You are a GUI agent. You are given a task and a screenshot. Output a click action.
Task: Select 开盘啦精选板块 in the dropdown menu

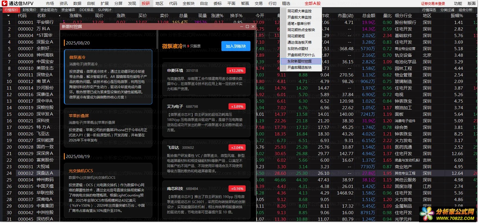(301, 67)
